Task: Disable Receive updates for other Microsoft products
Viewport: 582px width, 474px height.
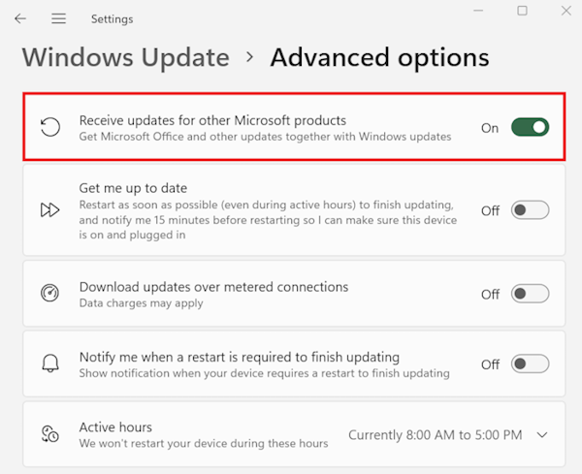Action: pyautogui.click(x=530, y=127)
